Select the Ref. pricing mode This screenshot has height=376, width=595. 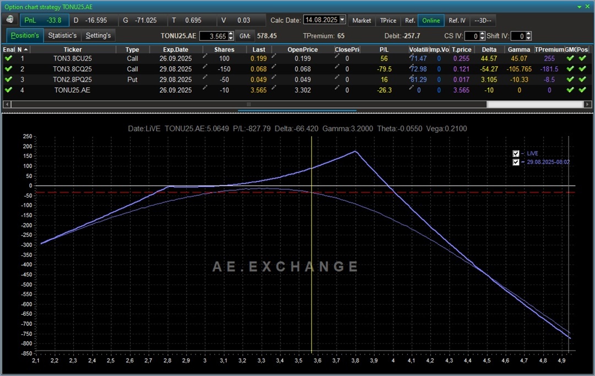pyautogui.click(x=409, y=20)
